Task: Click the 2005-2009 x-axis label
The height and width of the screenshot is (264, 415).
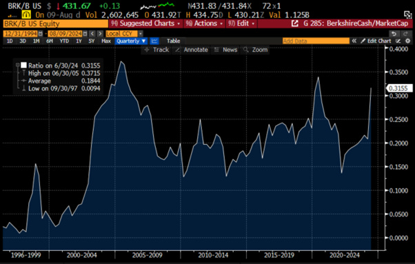Action: pos(147,255)
